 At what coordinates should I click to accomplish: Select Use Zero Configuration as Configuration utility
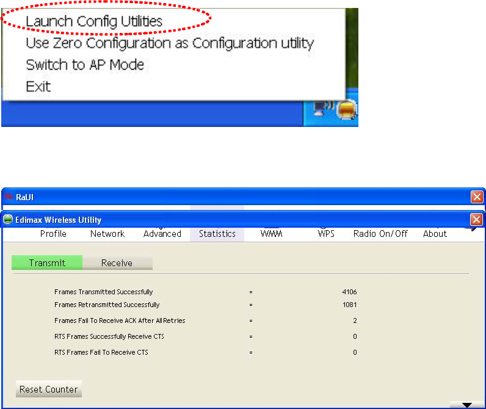pyautogui.click(x=170, y=43)
